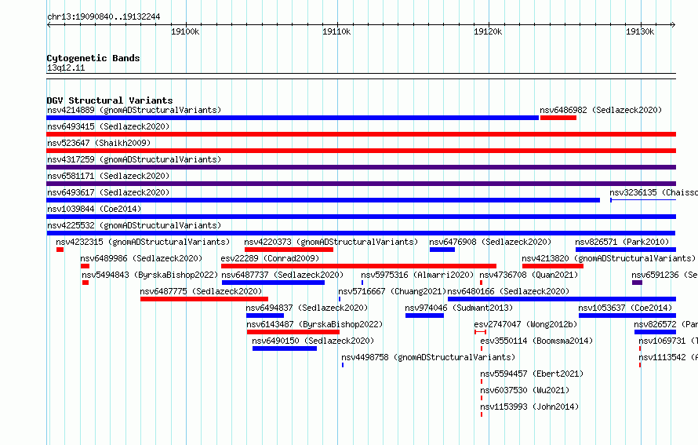Screen dimensions: 698x445
Task: Open the nsv6490150 Sedlazeck2020 label
Action: click(313, 341)
